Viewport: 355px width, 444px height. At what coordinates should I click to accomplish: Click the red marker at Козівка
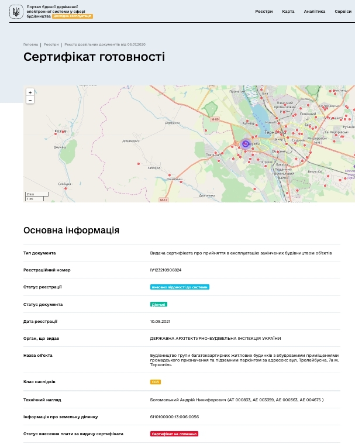click(x=56, y=133)
